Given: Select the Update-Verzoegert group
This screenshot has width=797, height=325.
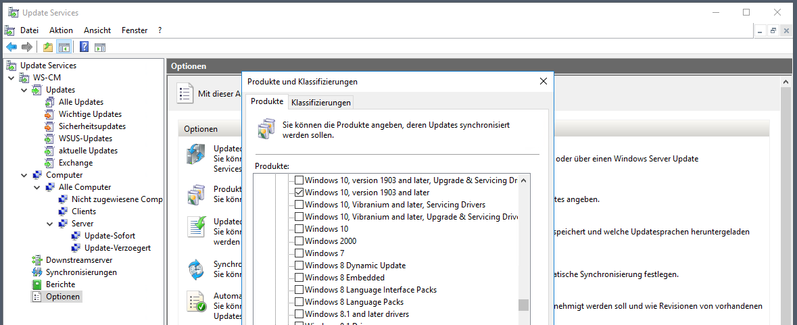Looking at the screenshot, I should click(118, 248).
